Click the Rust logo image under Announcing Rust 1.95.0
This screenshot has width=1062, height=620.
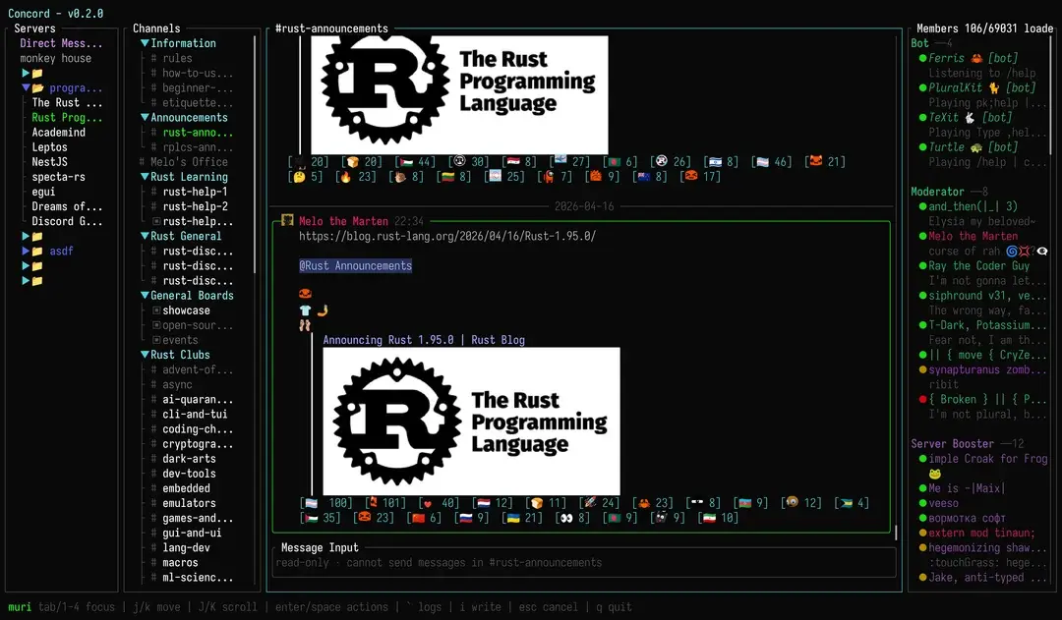point(471,421)
